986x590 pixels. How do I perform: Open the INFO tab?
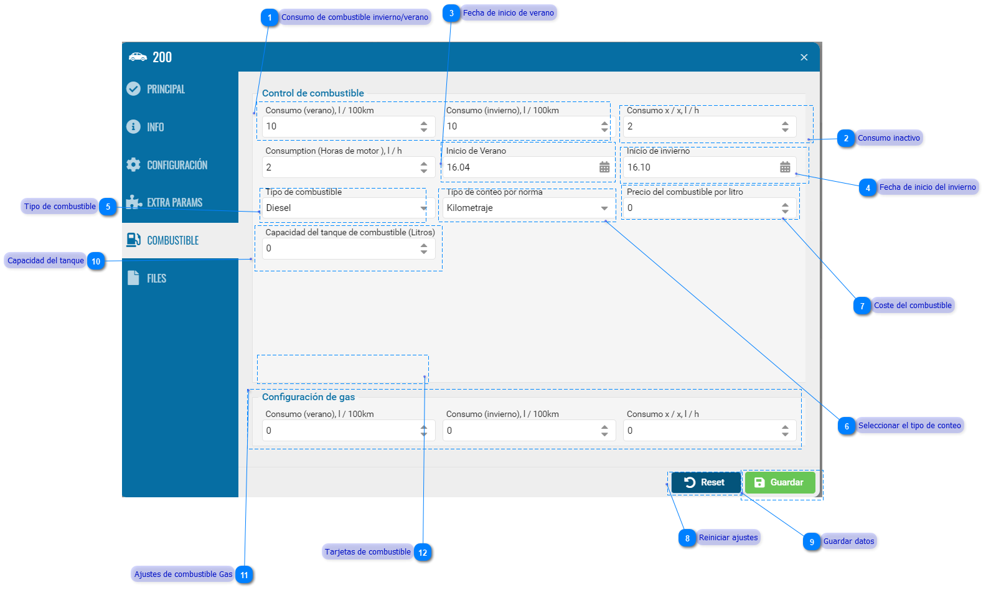180,127
